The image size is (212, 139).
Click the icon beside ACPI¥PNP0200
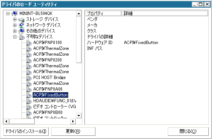(x=29, y=60)
